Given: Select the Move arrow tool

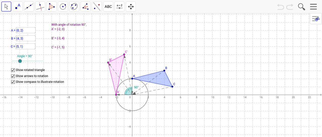Looking at the screenshot, I should 6,7.
